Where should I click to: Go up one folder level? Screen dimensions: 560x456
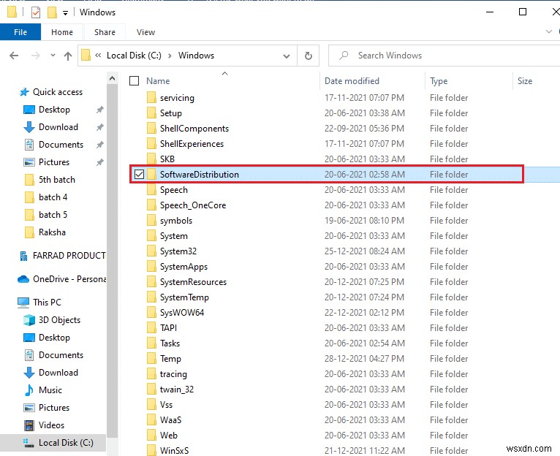[x=68, y=56]
